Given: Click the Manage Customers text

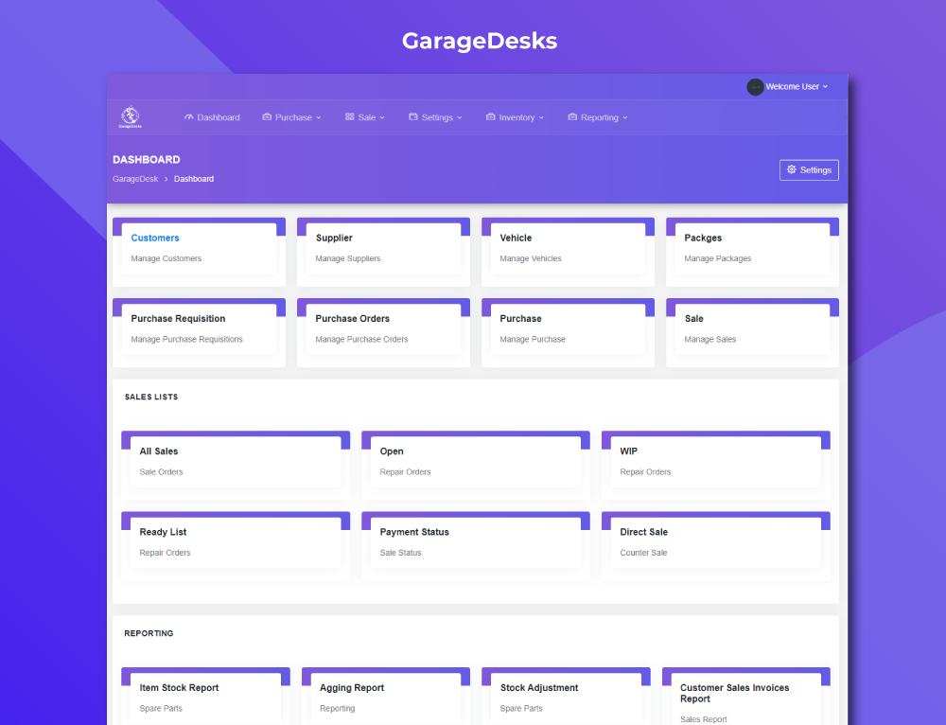Looking at the screenshot, I should pyautogui.click(x=166, y=258).
